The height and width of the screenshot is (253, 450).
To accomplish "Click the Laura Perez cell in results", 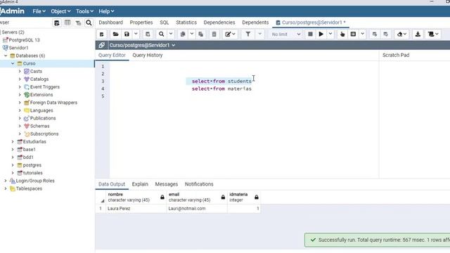I will point(136,209).
